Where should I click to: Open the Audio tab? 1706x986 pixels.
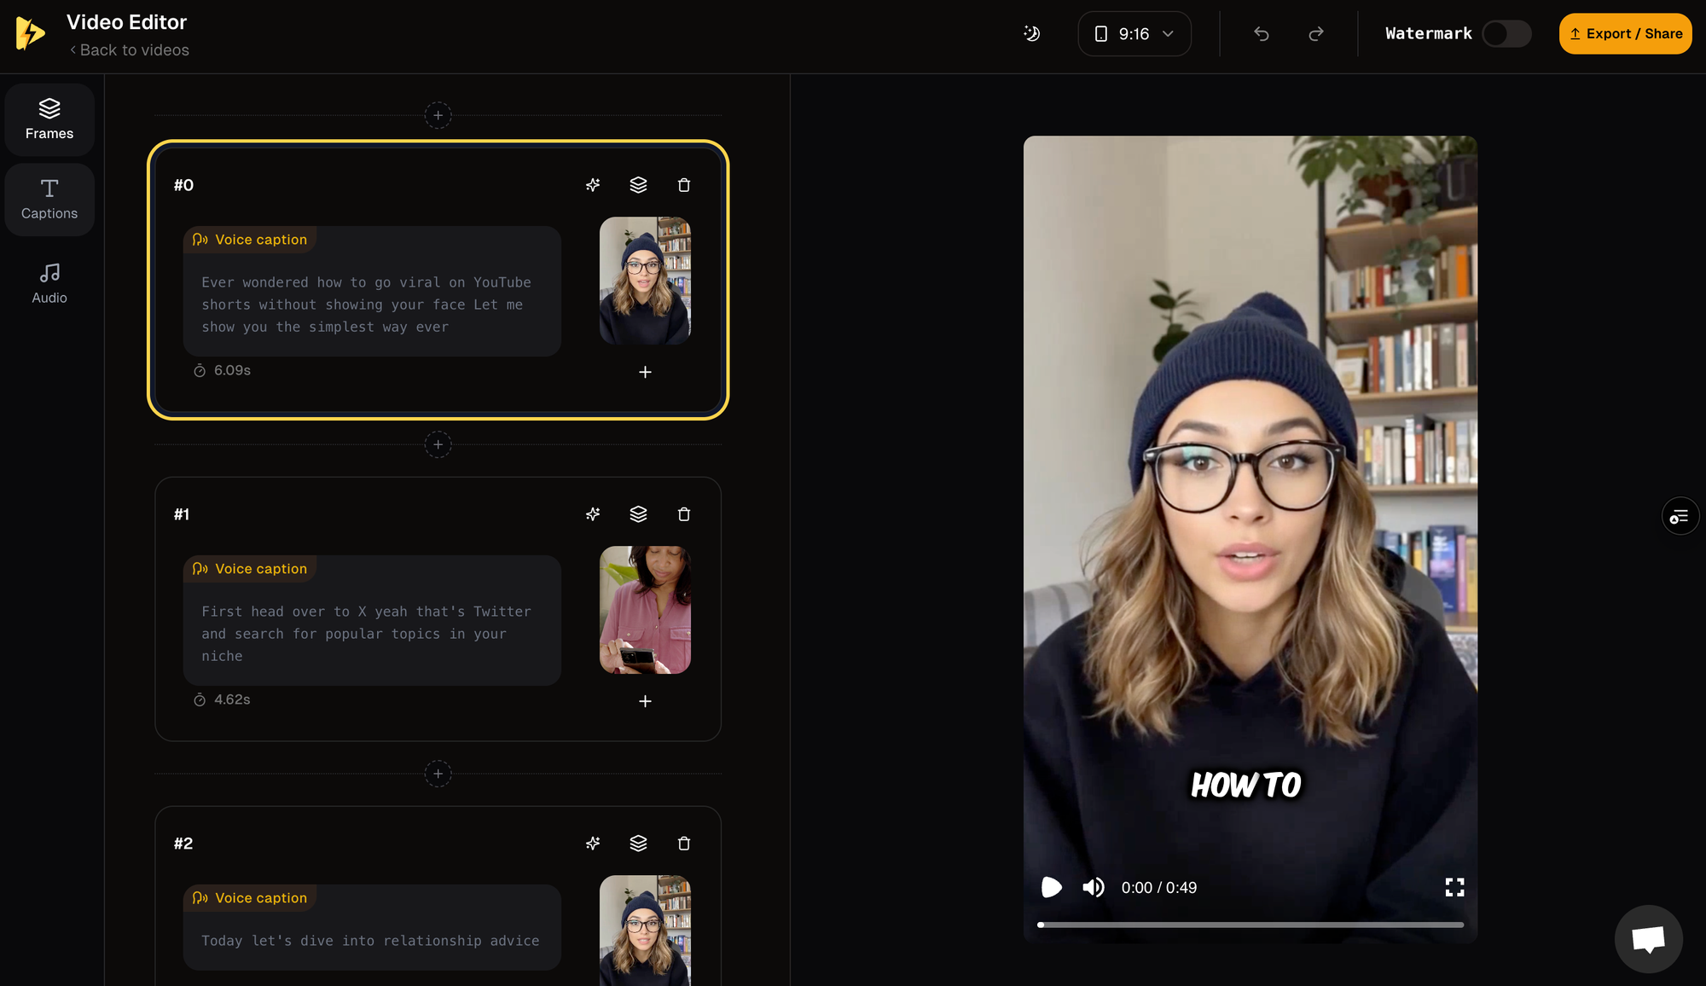(49, 283)
